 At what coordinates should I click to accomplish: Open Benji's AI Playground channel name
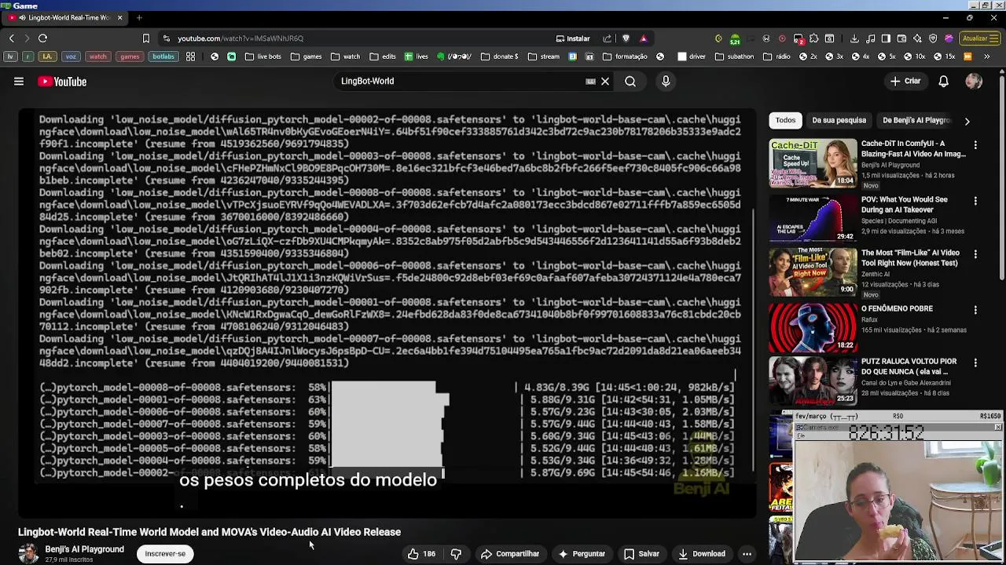click(84, 549)
